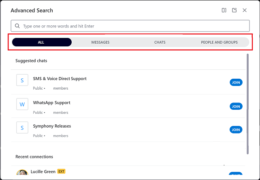Click the Advanced Search title
This screenshot has height=180, width=260.
pos(32,10)
